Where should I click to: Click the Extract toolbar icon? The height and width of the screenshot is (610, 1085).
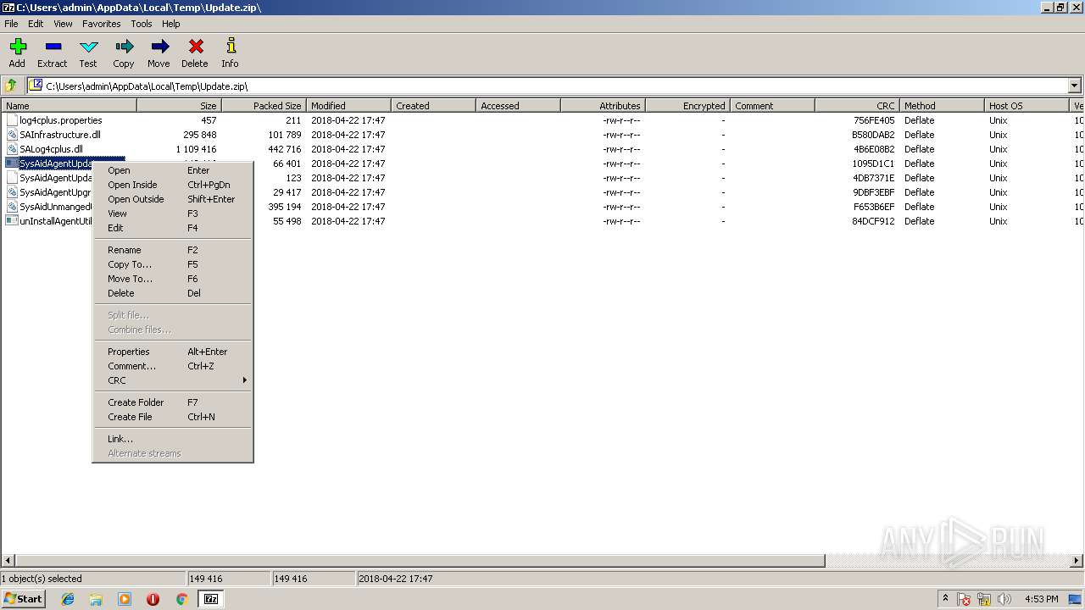52,53
